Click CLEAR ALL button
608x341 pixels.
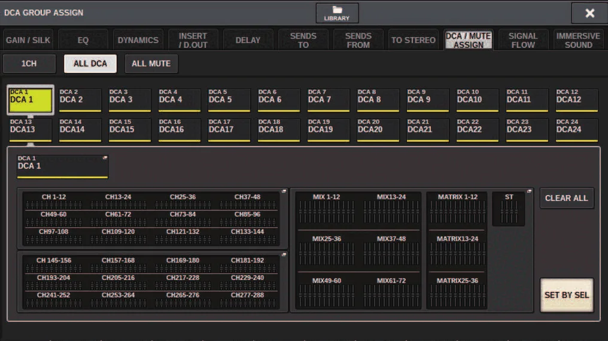click(567, 198)
